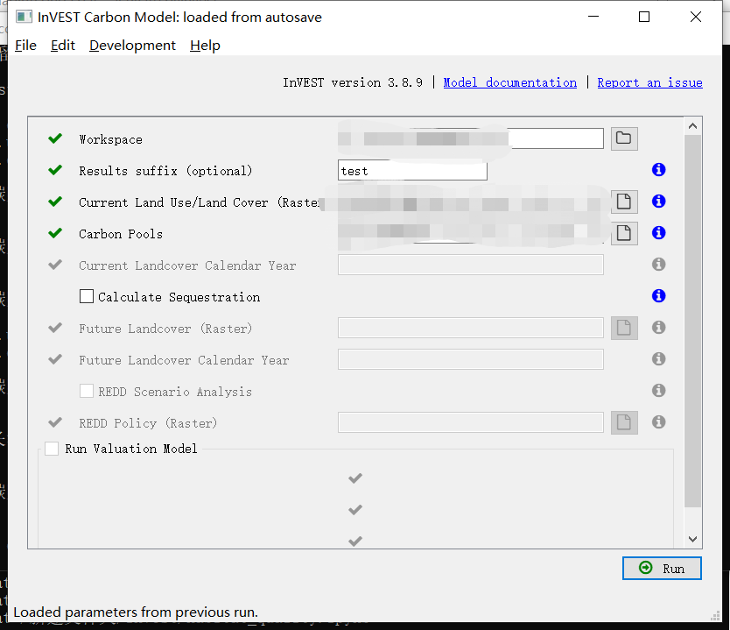Open the File menu
Image resolution: width=730 pixels, height=630 pixels.
(x=25, y=46)
